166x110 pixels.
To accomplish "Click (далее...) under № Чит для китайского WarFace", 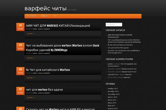I will tap(31, 78).
